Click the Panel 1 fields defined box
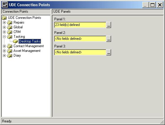Image resolution: width=165 pixels, height=125 pixels. 80,25
